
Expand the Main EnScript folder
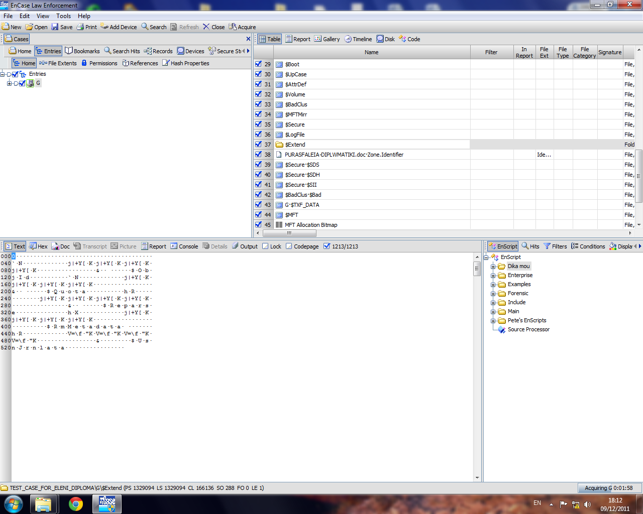point(493,312)
